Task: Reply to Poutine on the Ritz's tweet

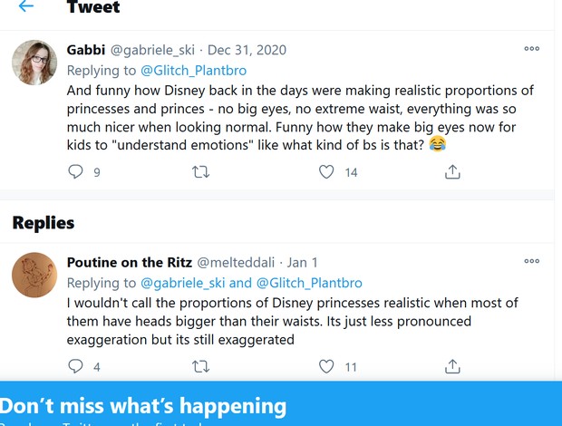Action: pyautogui.click(x=76, y=366)
